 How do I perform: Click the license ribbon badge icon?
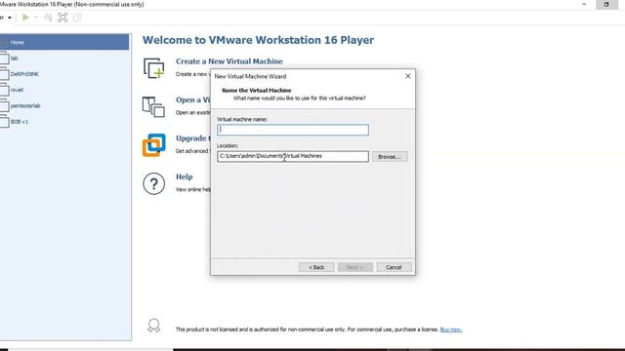154,325
